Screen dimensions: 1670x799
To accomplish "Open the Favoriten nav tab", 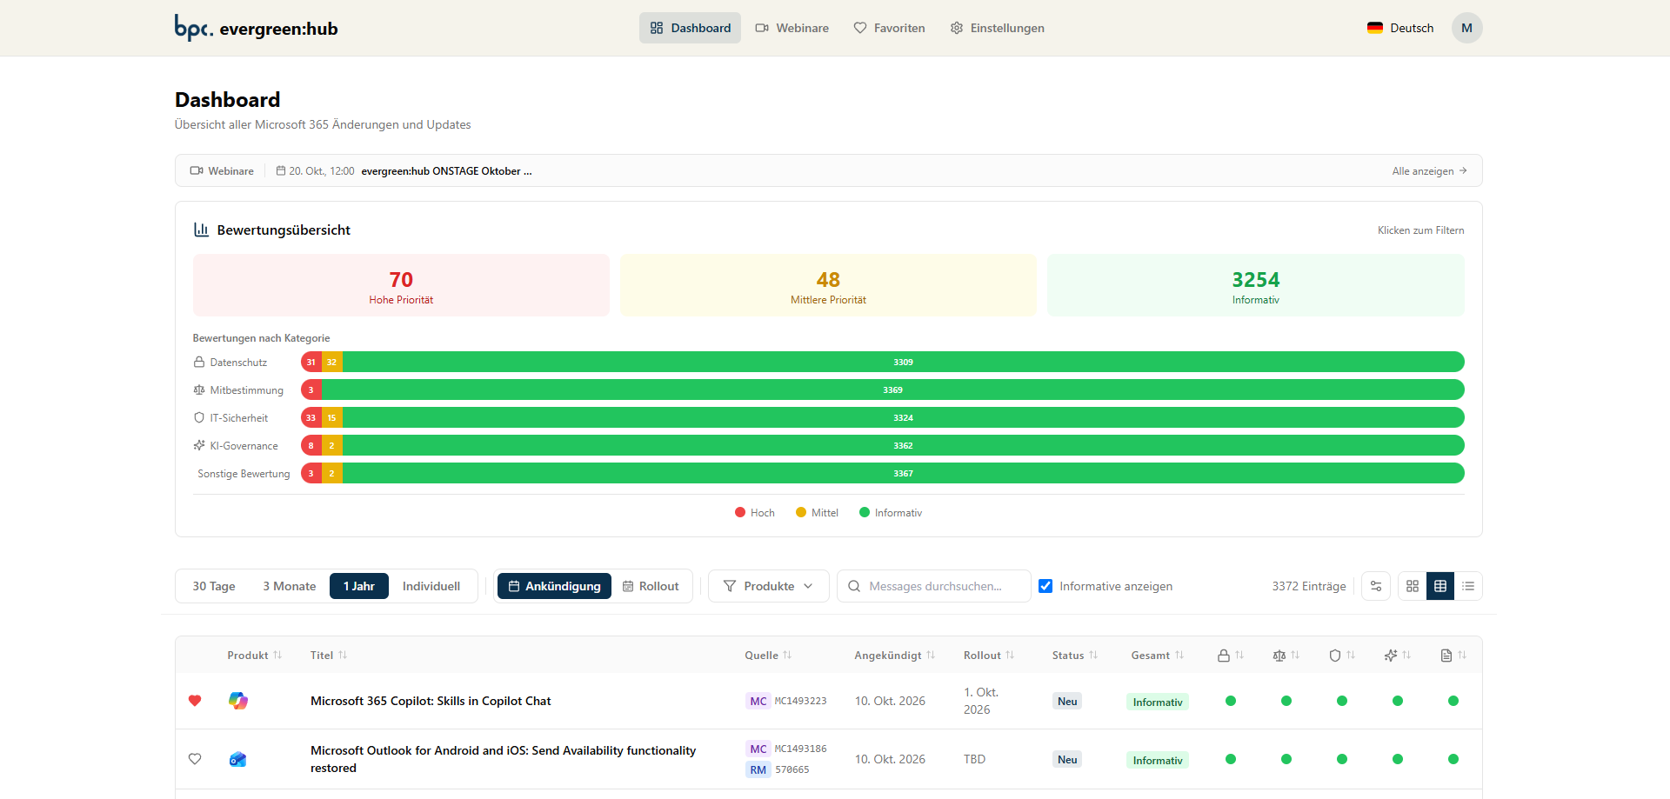I will (x=889, y=28).
